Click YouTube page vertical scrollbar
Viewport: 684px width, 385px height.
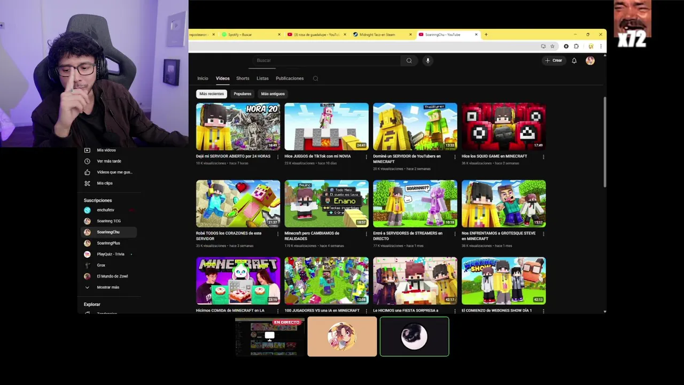click(605, 142)
